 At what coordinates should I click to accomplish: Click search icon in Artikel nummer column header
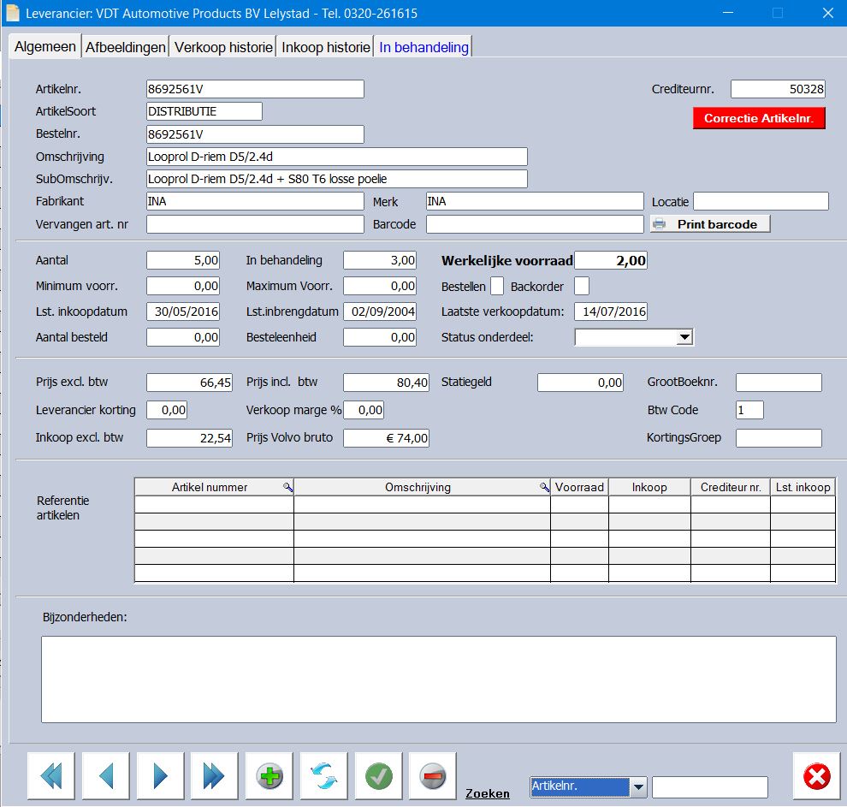click(288, 487)
